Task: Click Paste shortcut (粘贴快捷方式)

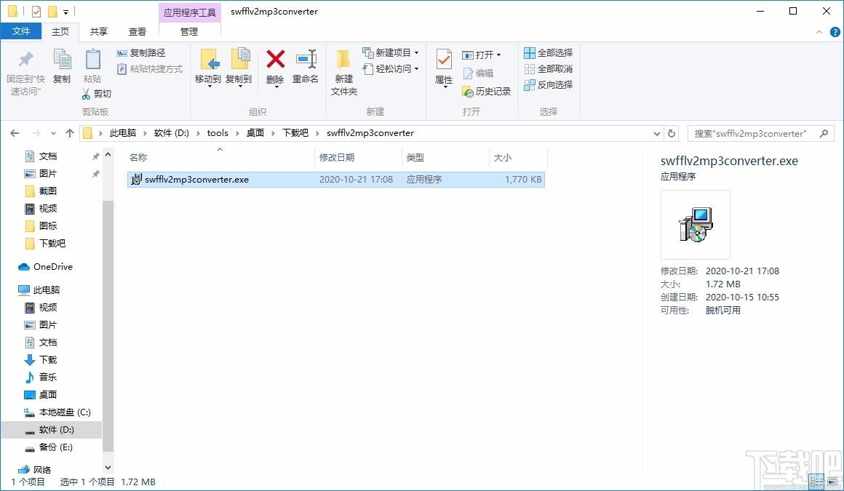Action: point(150,69)
